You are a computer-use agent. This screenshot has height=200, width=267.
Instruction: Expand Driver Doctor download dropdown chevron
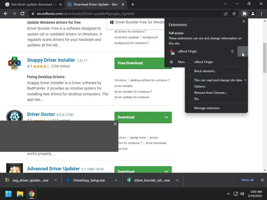click(x=166, y=117)
